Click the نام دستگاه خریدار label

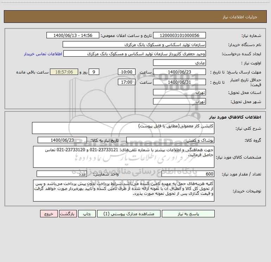[245, 45]
